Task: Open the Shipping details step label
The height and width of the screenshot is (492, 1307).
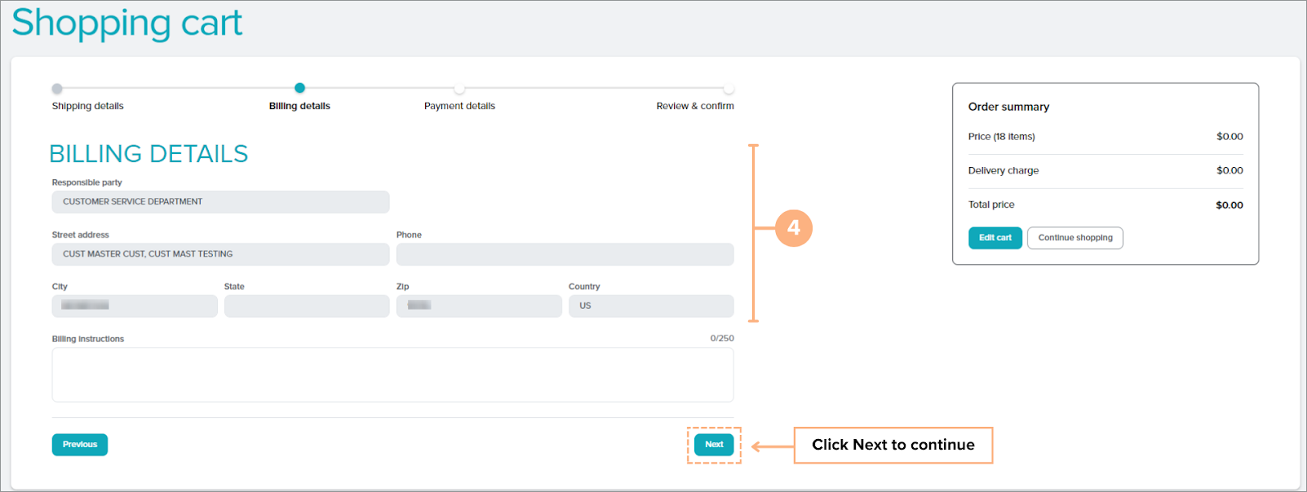Action: pyautogui.click(x=88, y=106)
